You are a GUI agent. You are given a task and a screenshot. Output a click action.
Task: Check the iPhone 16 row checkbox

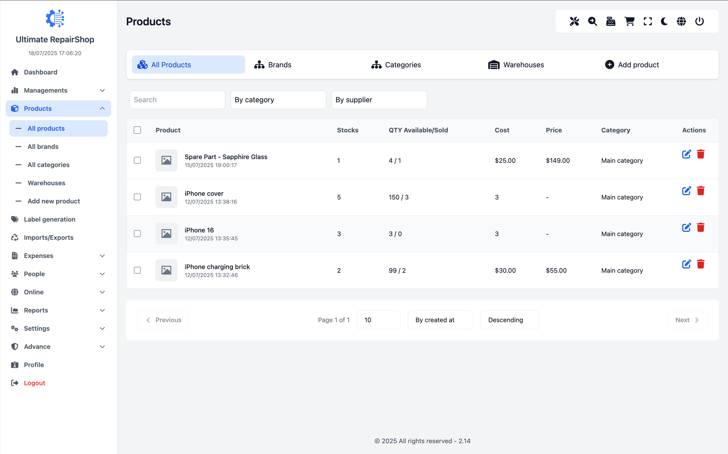coord(137,234)
